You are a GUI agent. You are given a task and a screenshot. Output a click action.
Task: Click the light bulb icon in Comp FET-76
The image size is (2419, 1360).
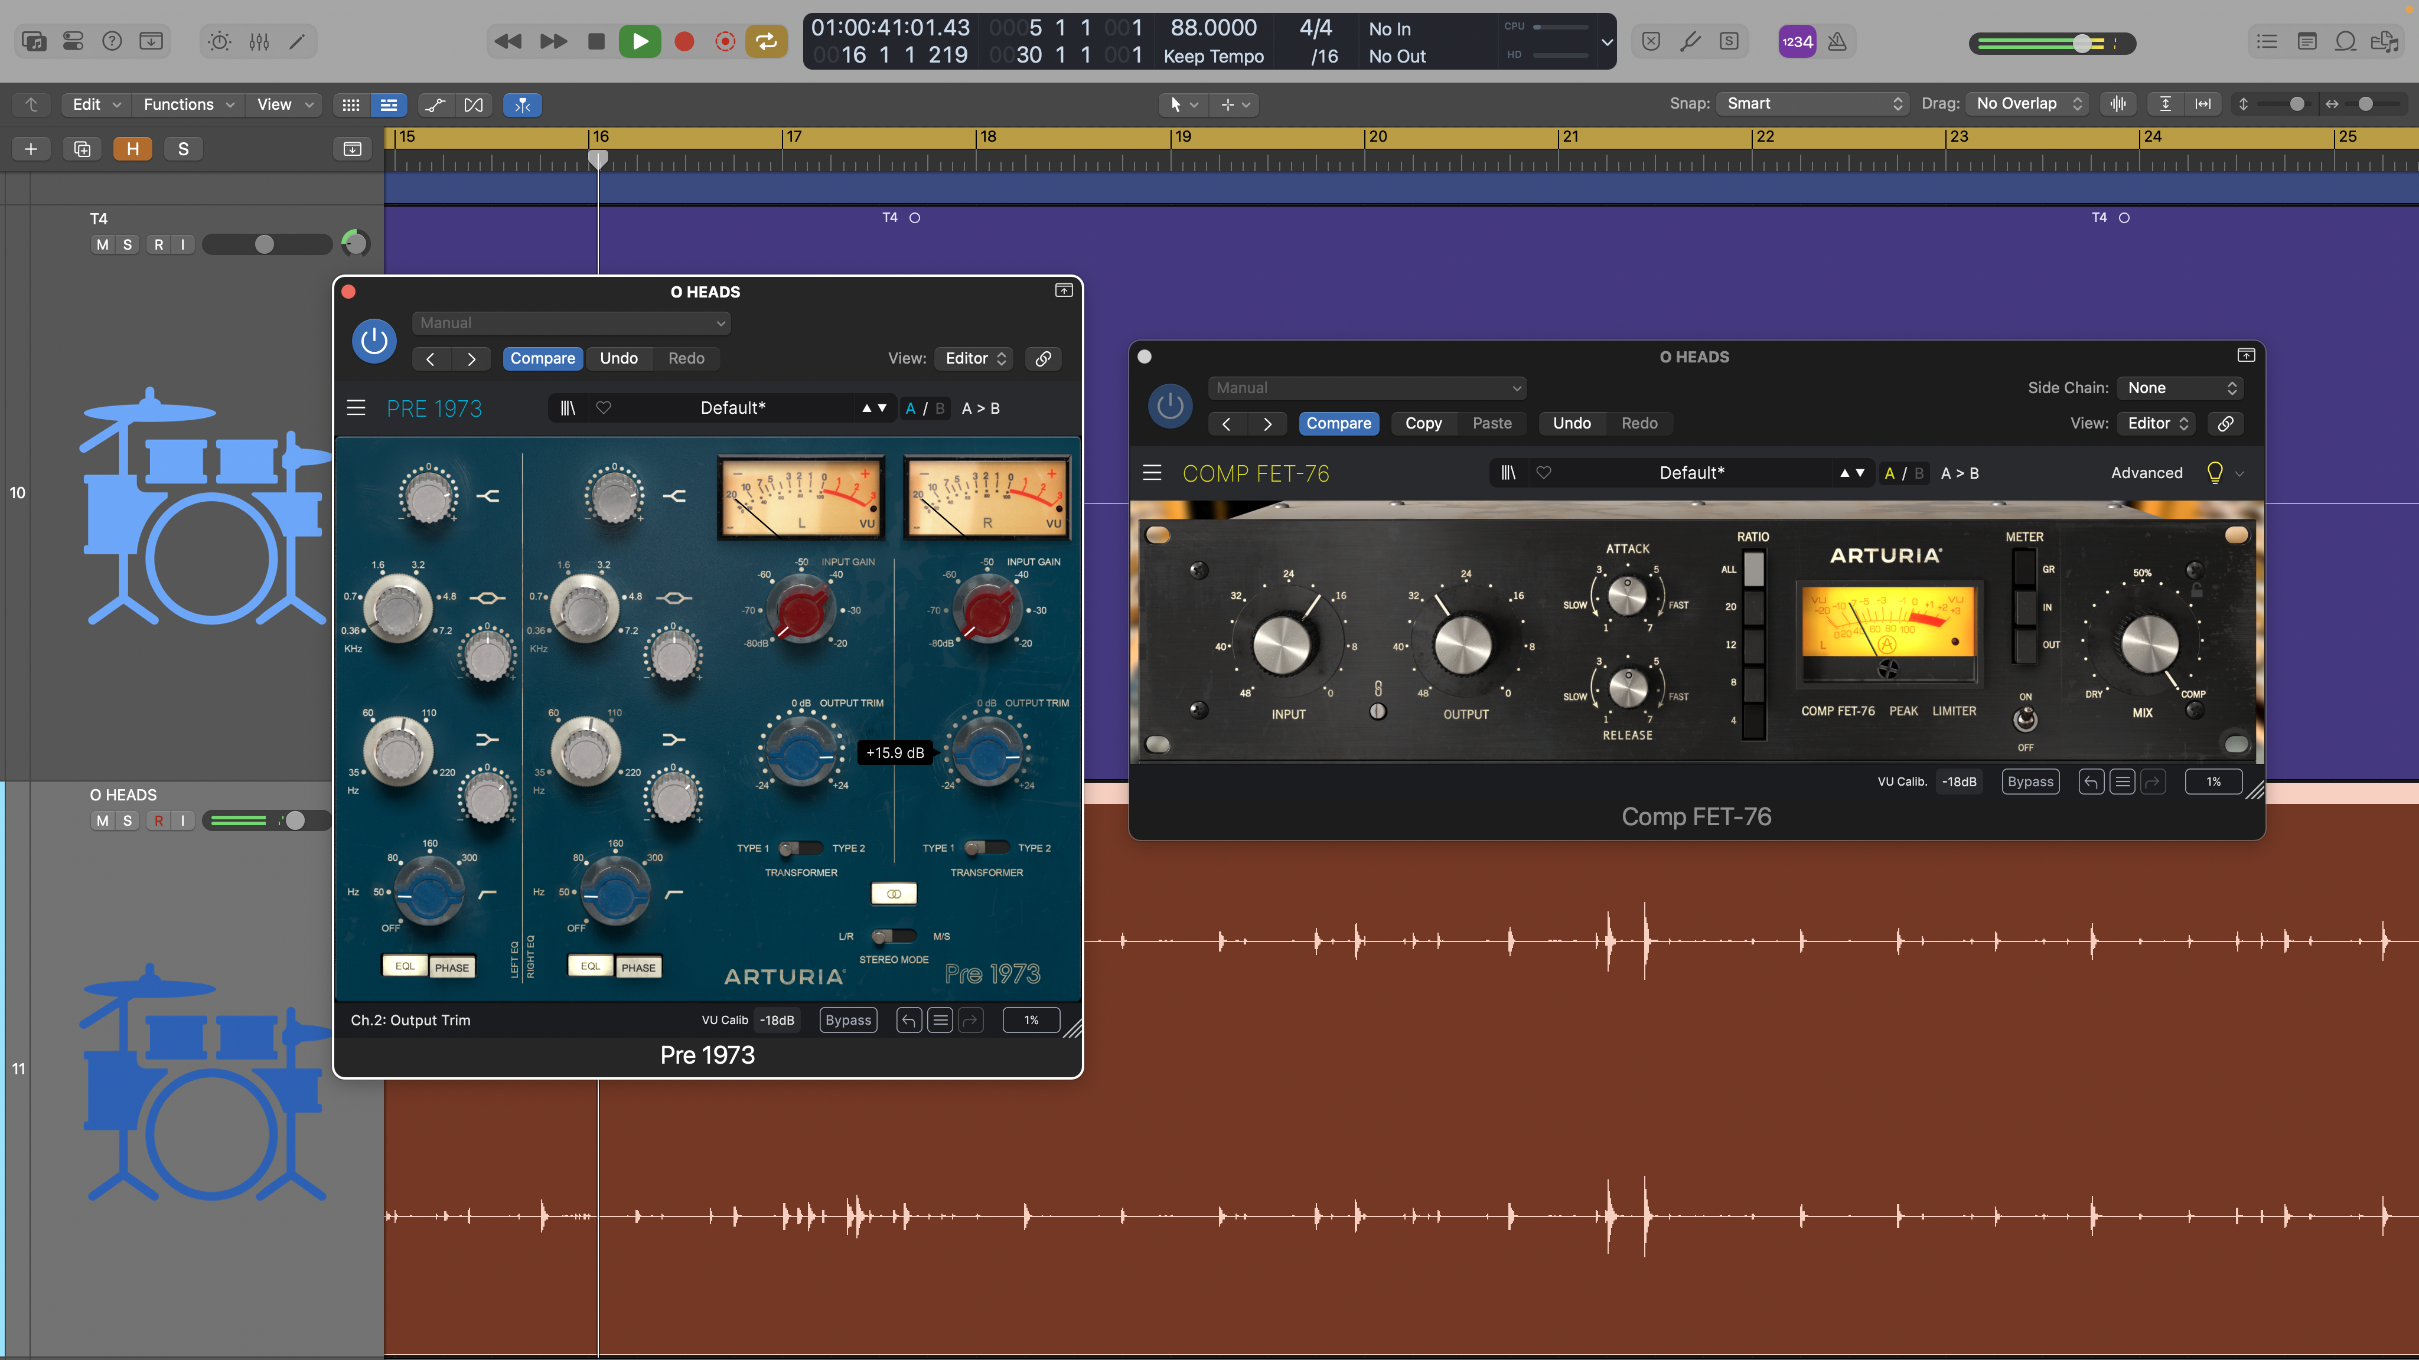[2214, 472]
